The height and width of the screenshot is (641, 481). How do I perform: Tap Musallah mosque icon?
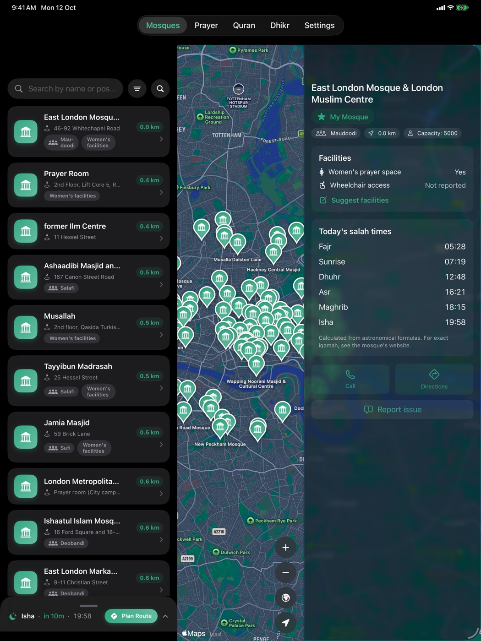26,327
